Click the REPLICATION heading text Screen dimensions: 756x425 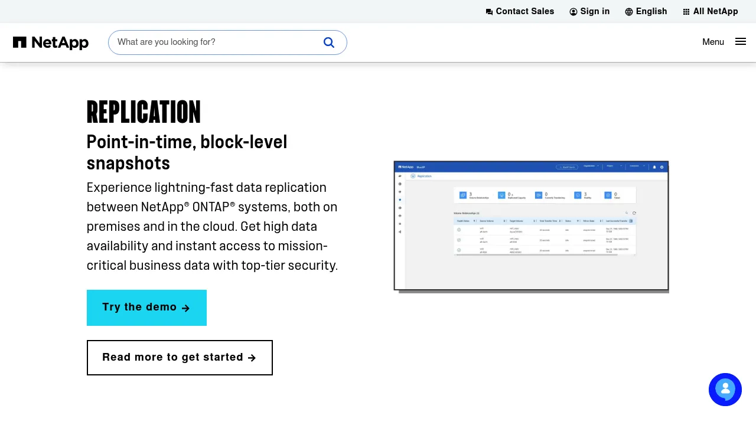(x=144, y=112)
